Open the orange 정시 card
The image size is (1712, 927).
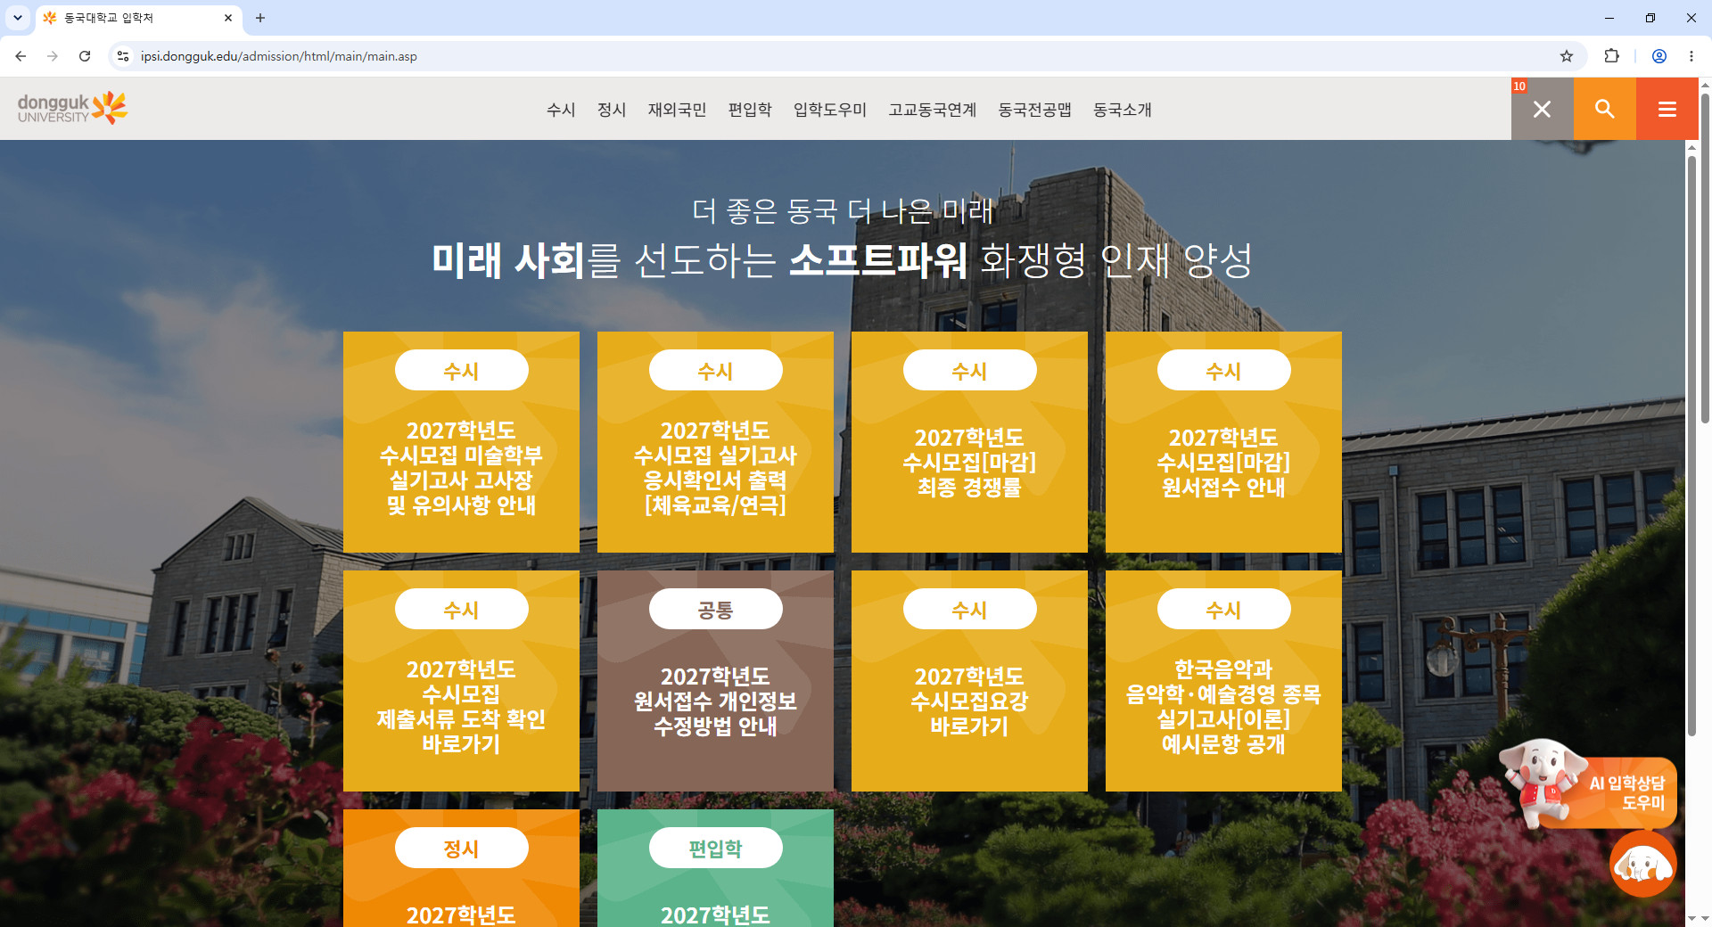[x=461, y=868]
